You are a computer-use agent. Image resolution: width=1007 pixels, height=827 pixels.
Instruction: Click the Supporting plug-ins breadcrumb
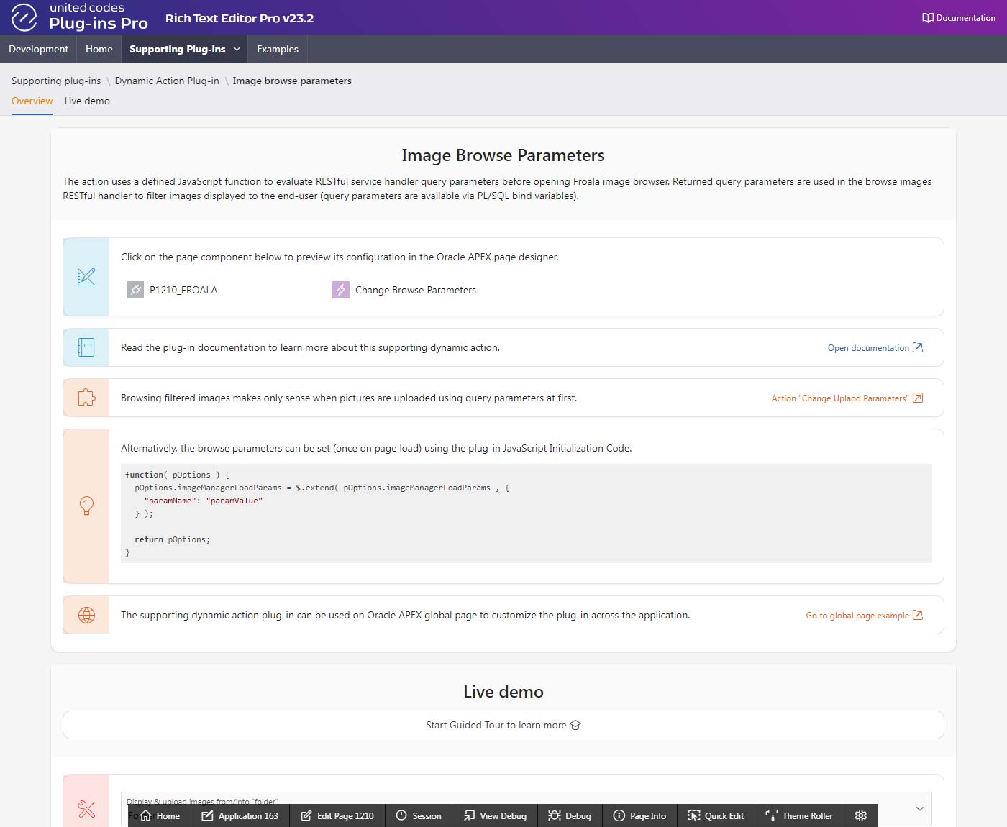point(56,81)
